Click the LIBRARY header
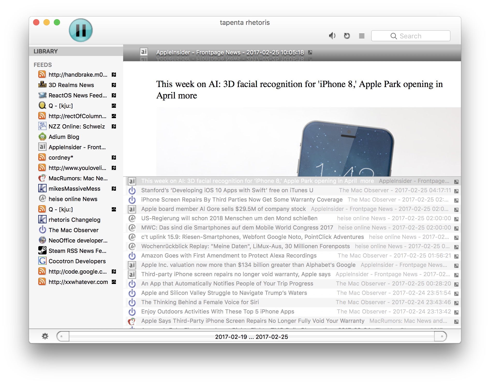Image resolution: width=490 pixels, height=385 pixels. 76,51
